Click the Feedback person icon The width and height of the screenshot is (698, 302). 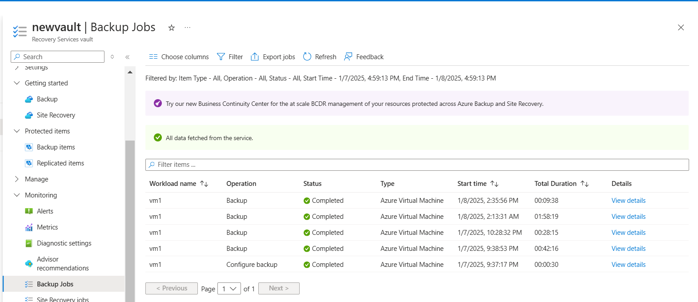click(348, 57)
